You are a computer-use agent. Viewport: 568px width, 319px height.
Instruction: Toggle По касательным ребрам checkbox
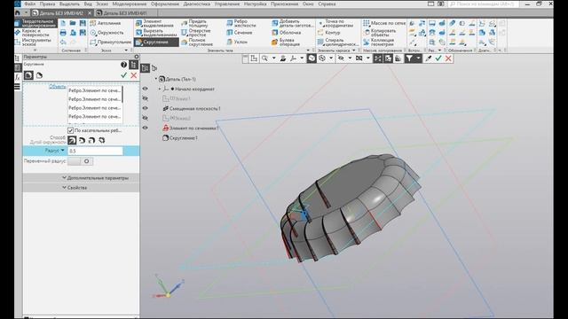(x=70, y=130)
